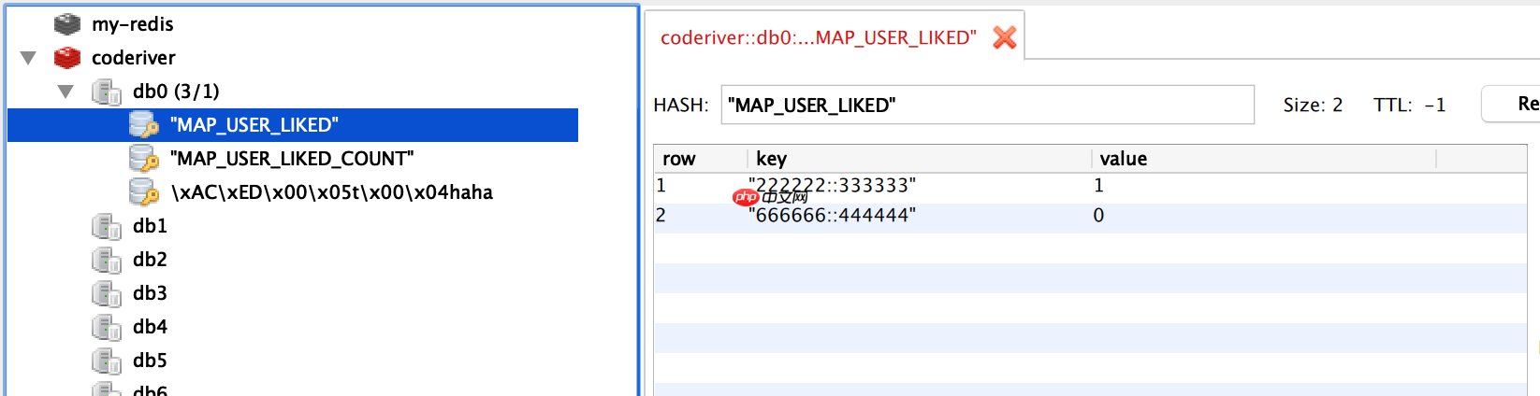The width and height of the screenshot is (1540, 396).
Task: Click value 0 in the second row
Action: tap(1099, 216)
